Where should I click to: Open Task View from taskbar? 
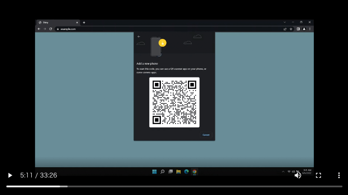(x=170, y=171)
